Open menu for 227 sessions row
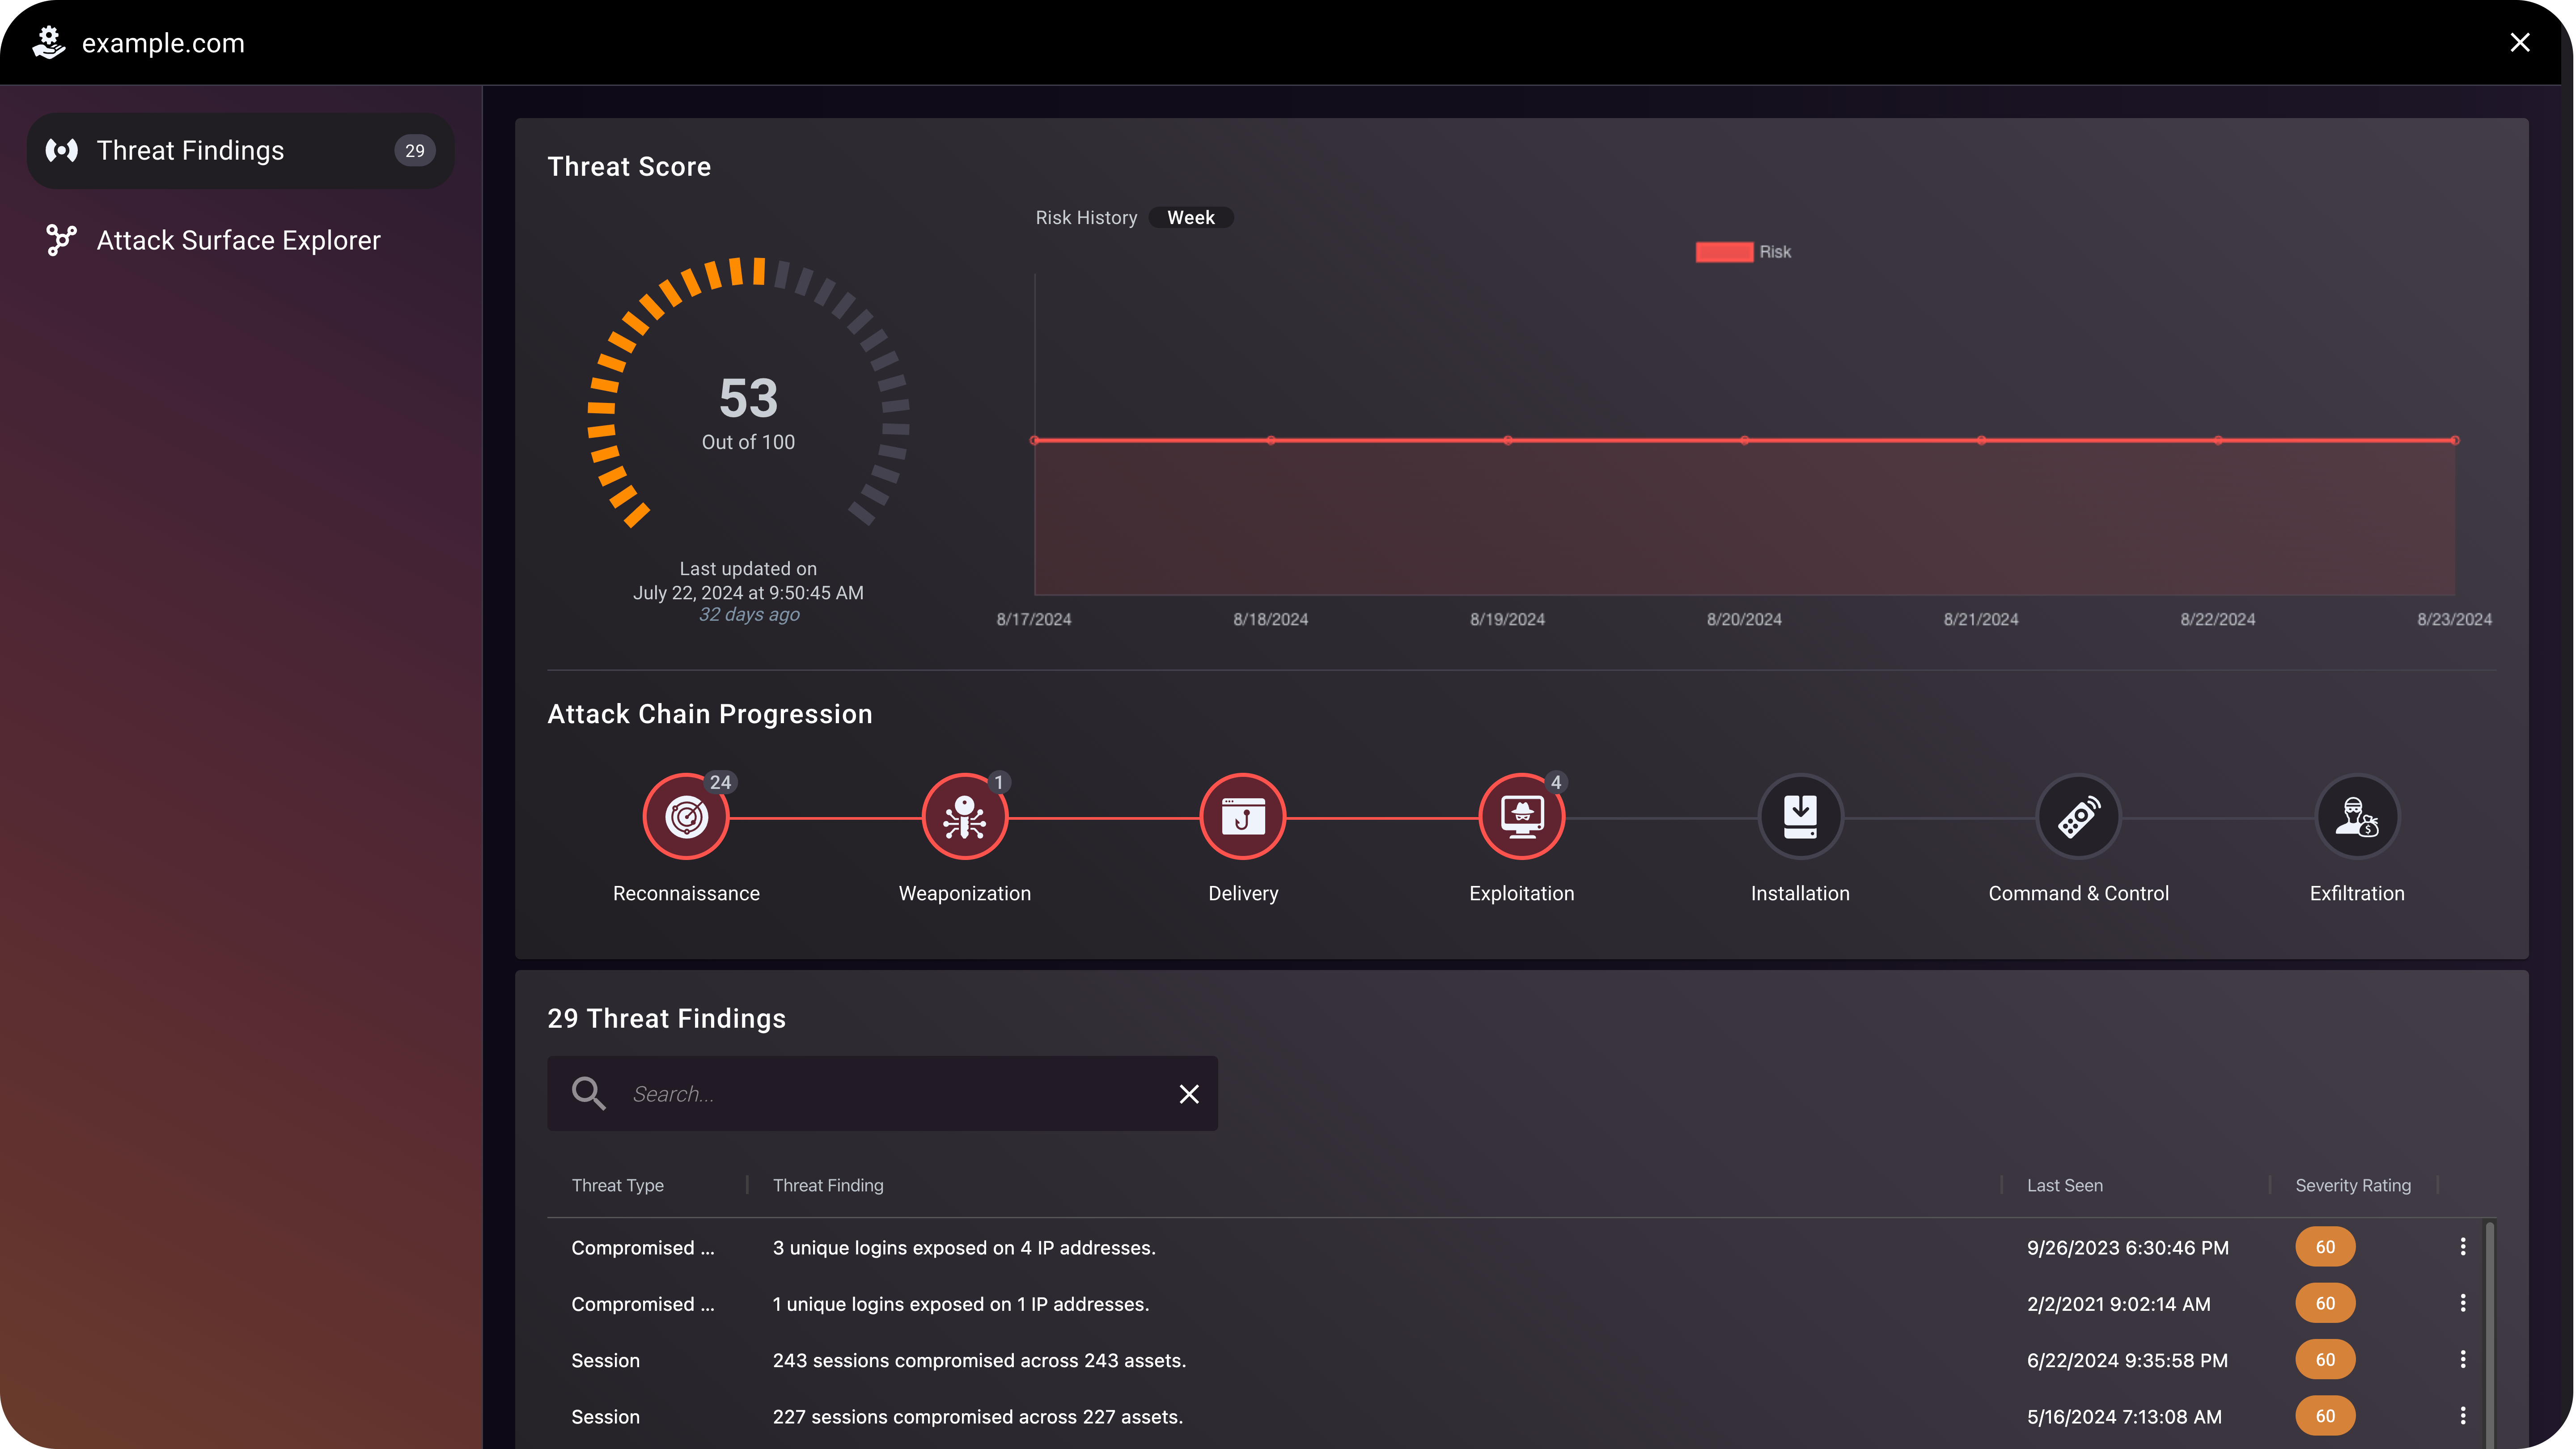 click(2462, 1416)
